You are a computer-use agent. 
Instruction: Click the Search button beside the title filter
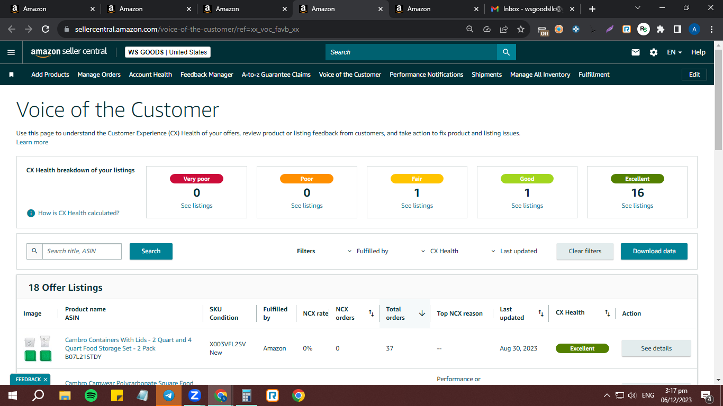point(151,251)
